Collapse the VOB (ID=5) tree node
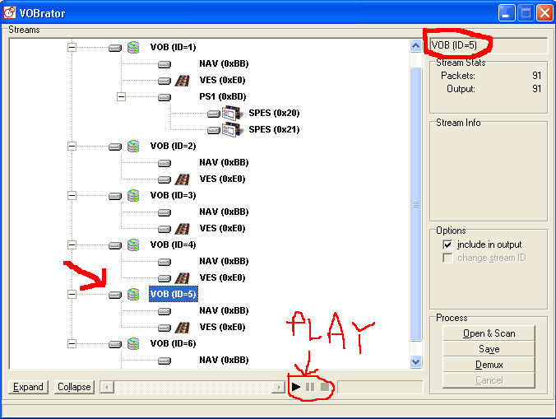Image resolution: width=556 pixels, height=419 pixels. coord(72,294)
